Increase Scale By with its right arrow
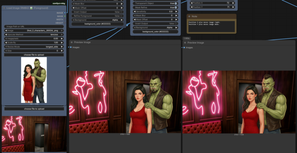 tap(62, 43)
